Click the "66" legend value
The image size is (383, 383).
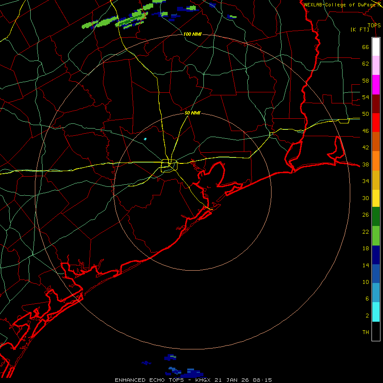(x=366, y=47)
